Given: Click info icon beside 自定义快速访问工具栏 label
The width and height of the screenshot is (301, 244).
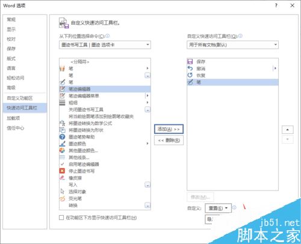Looking at the screenshot, I should pyautogui.click(x=240, y=36).
